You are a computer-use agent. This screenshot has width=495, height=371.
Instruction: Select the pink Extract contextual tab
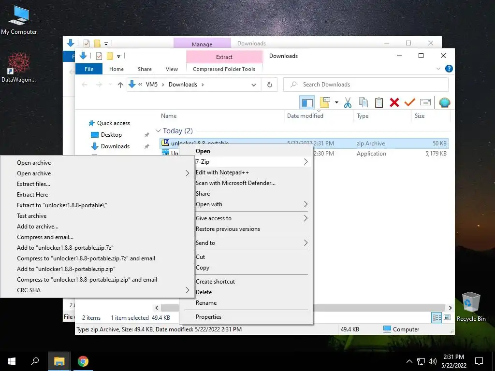[x=224, y=57]
